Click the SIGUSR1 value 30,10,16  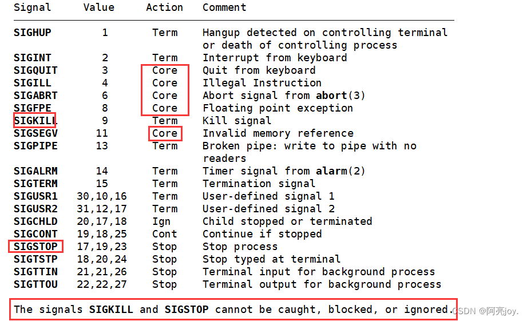click(102, 196)
